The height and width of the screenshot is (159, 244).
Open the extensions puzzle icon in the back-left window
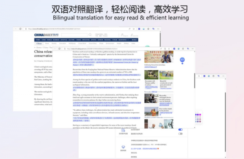click(148, 29)
